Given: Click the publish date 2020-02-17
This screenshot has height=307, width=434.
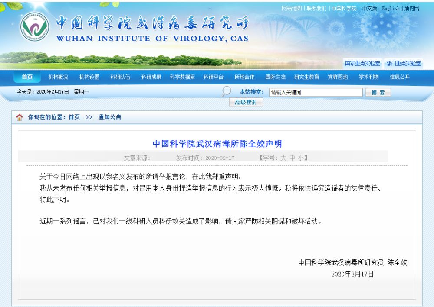Looking at the screenshot, I should pyautogui.click(x=220, y=158).
